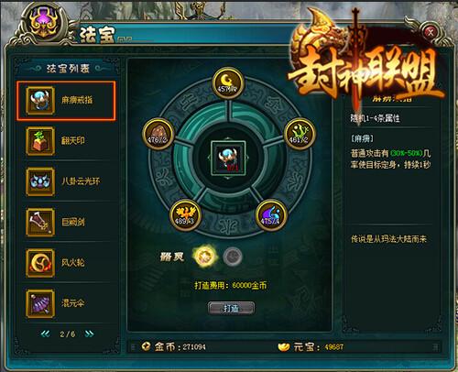Image resolution: width=458 pixels, height=372 pixels.
Task: Pick the 巨阙剑 sword icon
Action: [x=40, y=222]
